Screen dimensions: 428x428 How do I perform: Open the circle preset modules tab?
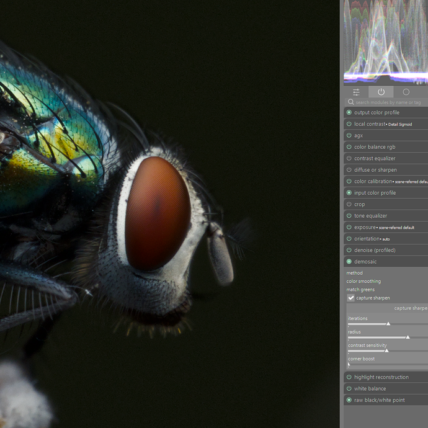[406, 92]
